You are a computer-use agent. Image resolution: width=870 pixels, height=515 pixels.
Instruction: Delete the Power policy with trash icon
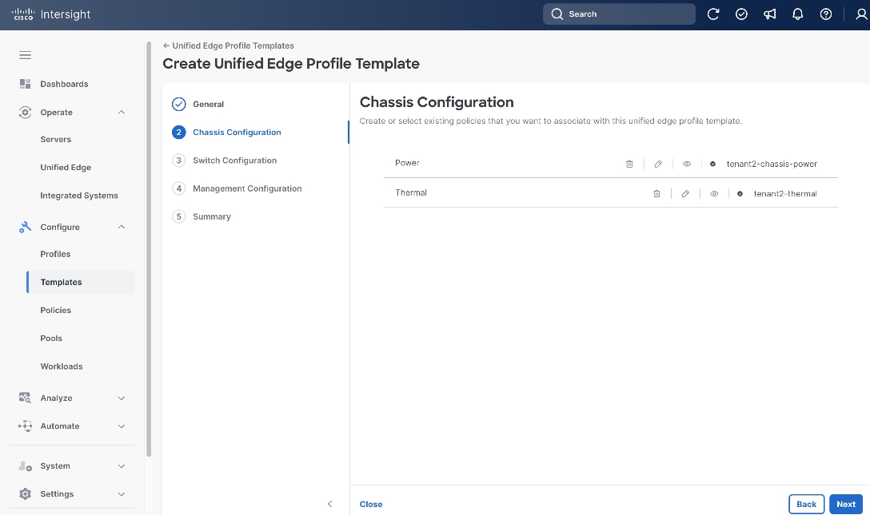[x=629, y=164]
